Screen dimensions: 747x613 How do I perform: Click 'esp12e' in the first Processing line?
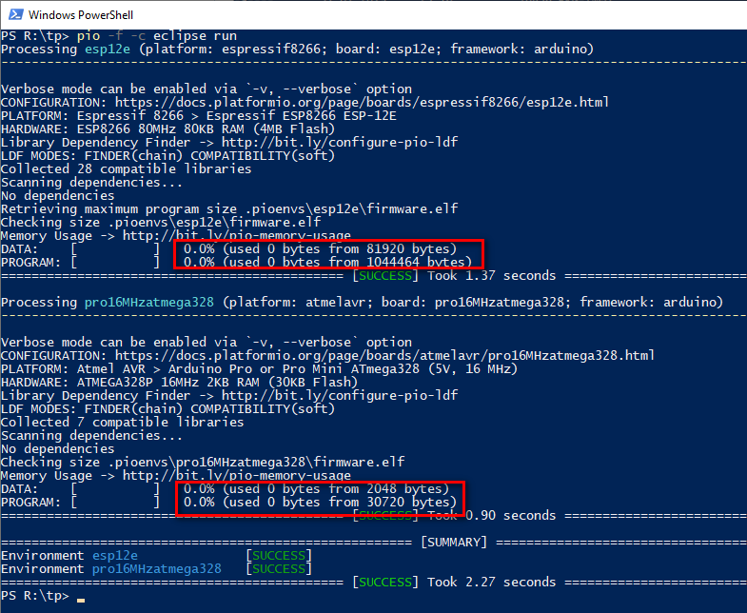tap(108, 49)
